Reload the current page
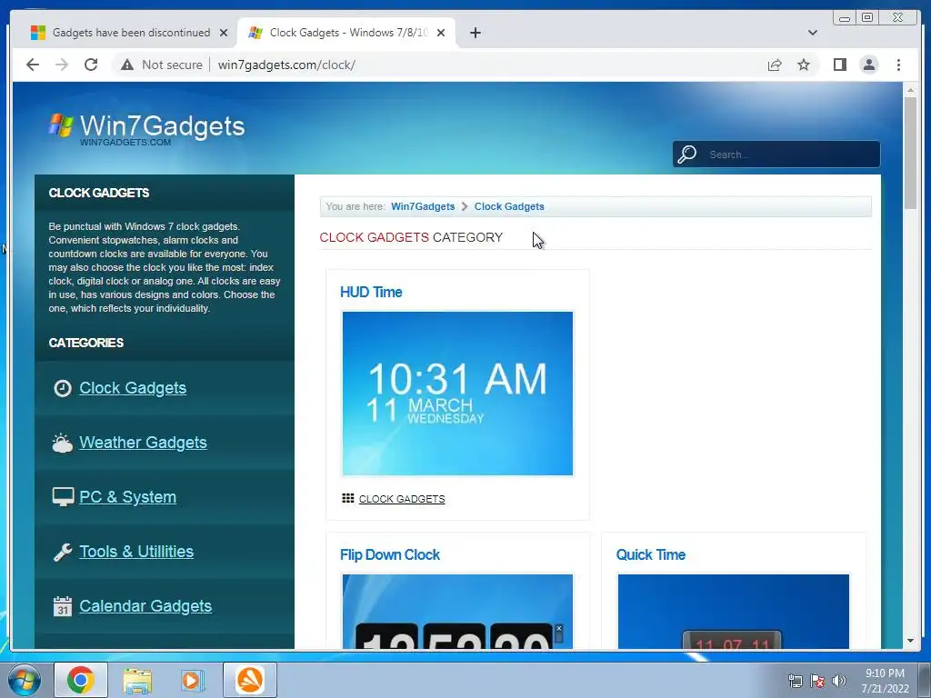Screen dimensions: 931x698 (91, 65)
